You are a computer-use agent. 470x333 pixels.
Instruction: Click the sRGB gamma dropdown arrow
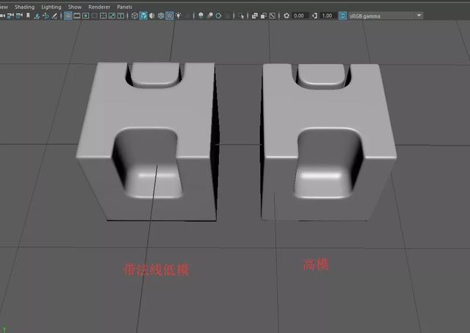419,15
